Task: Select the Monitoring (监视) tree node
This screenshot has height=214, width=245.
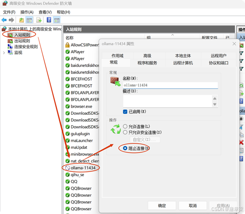Action: (x=18, y=52)
